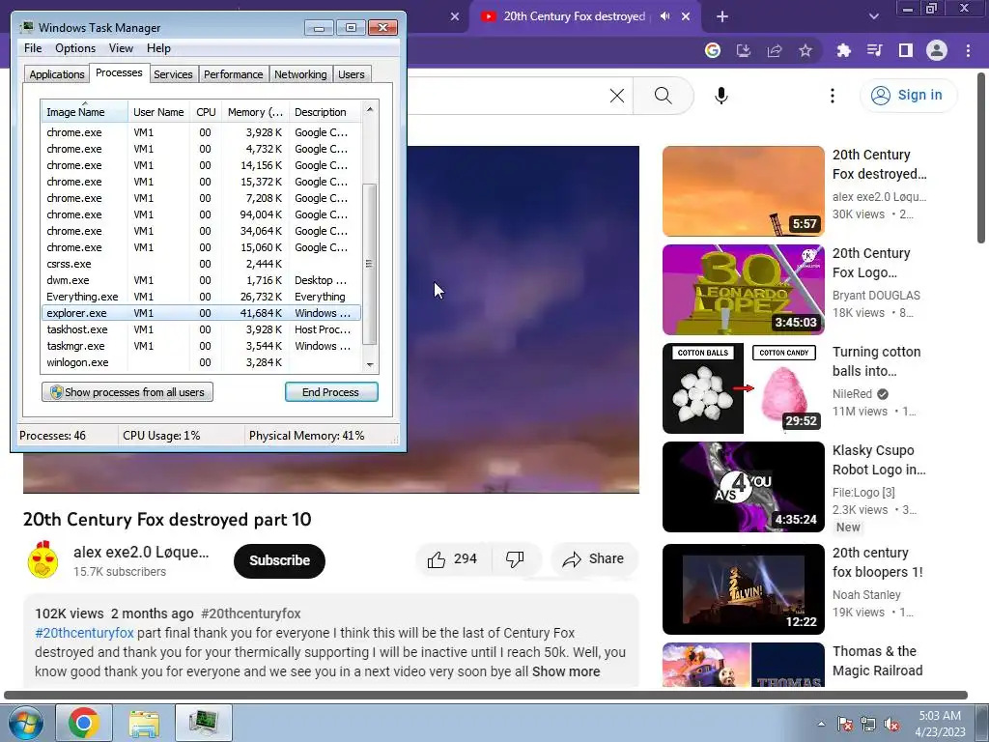Open the 20th century fox bloopers thumbnail
This screenshot has width=989, height=742.
coord(744,589)
